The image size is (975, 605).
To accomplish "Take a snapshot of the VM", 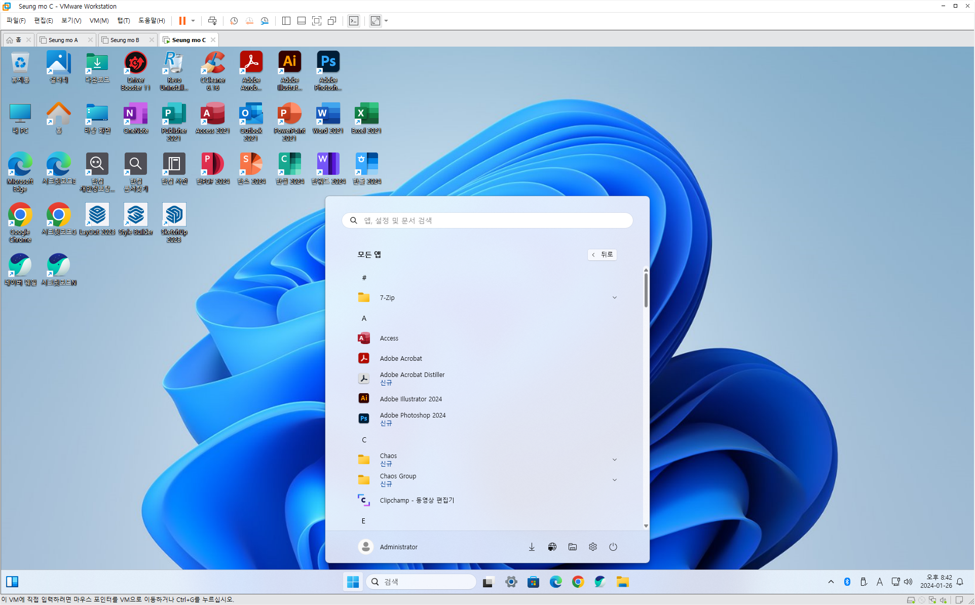I will (234, 21).
